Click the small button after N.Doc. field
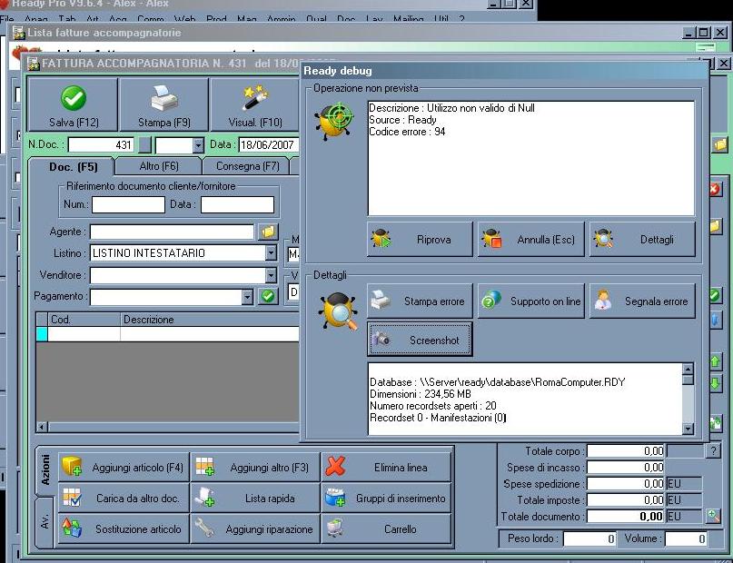 pyautogui.click(x=145, y=145)
